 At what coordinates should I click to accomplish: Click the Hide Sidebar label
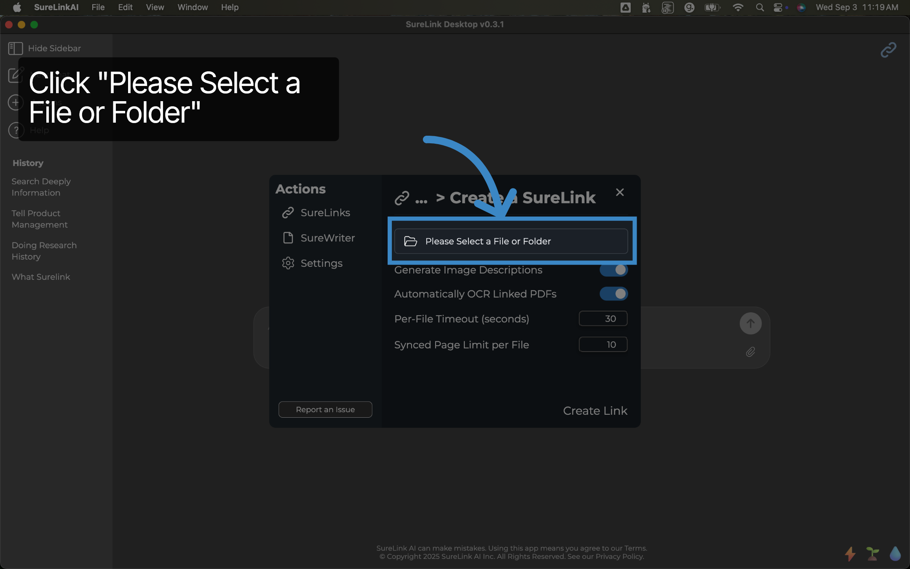point(54,48)
